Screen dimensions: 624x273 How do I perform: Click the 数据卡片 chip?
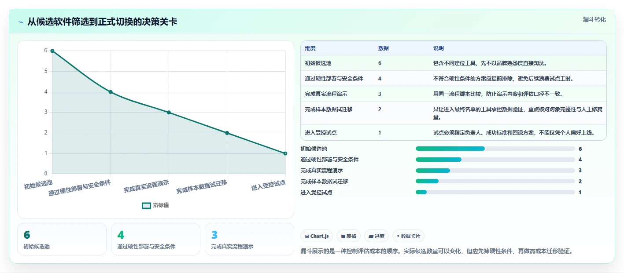[408, 236]
